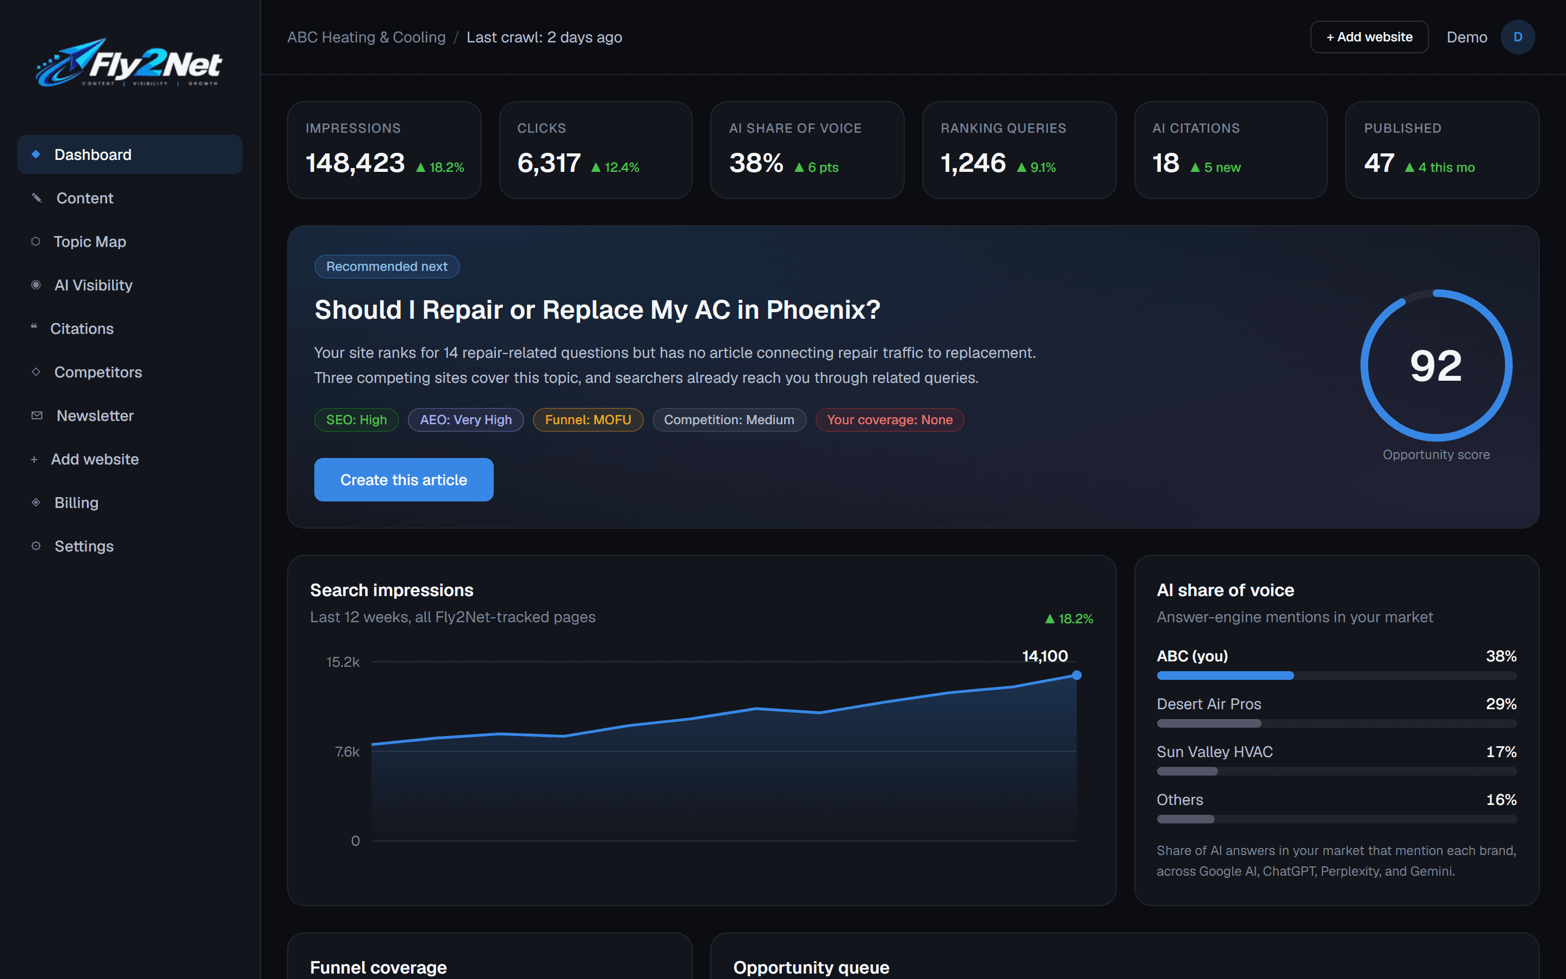Go to the Content section
The height and width of the screenshot is (979, 1566).
pyautogui.click(x=130, y=197)
